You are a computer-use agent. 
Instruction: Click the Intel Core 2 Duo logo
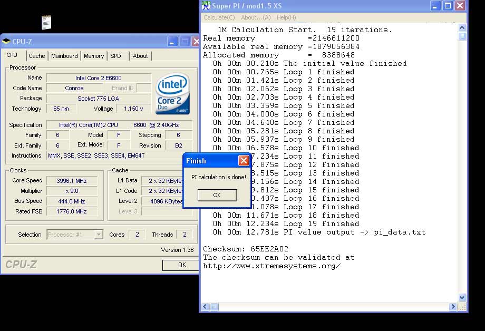172,94
